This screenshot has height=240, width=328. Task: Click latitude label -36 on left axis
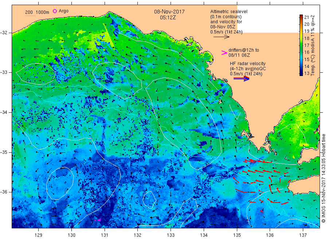pyautogui.click(x=4, y=192)
